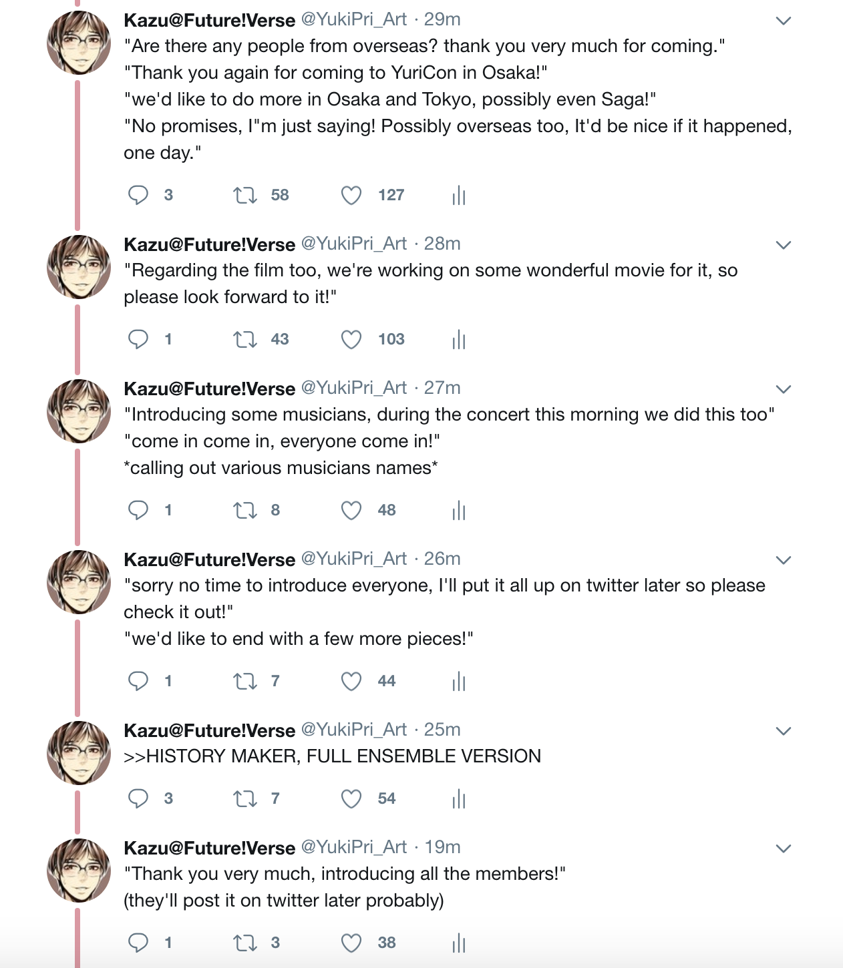Like the tweet about the film
This screenshot has height=968, width=843.
(351, 339)
